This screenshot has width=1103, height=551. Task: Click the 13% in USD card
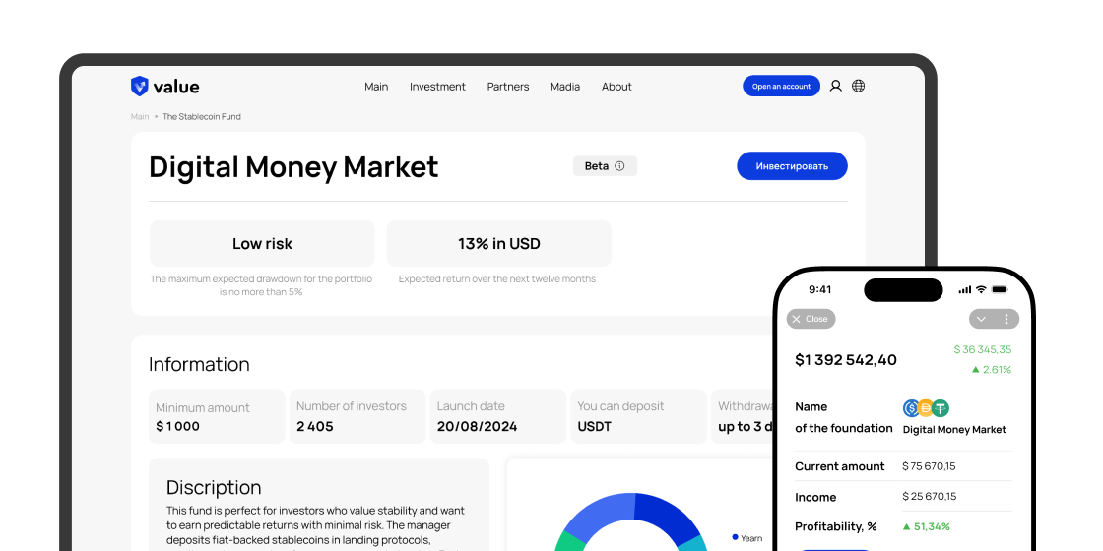(498, 244)
